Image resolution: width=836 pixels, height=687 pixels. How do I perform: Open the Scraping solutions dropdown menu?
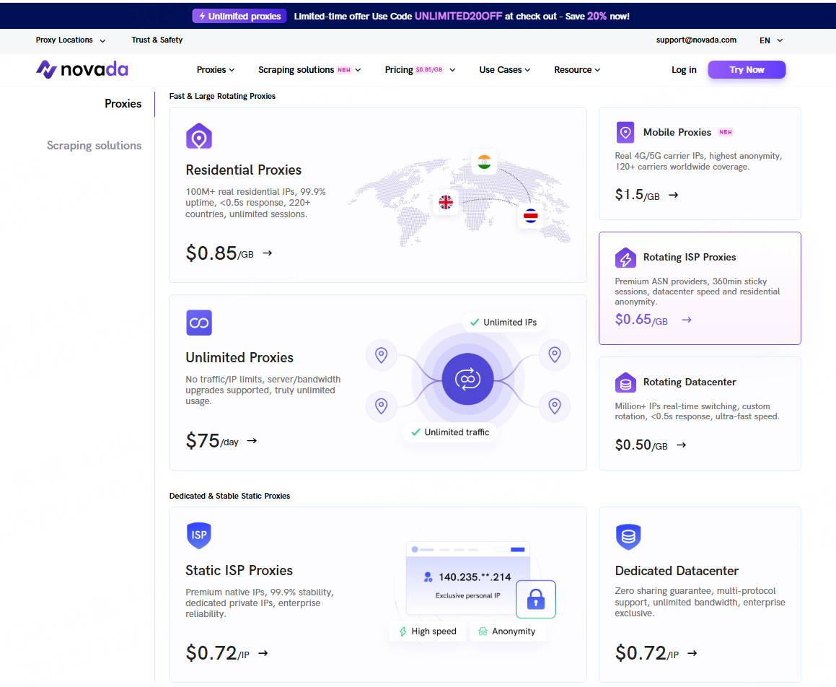pos(309,70)
